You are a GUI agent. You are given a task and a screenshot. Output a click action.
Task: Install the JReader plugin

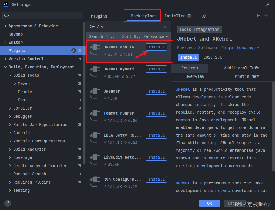[156, 91]
